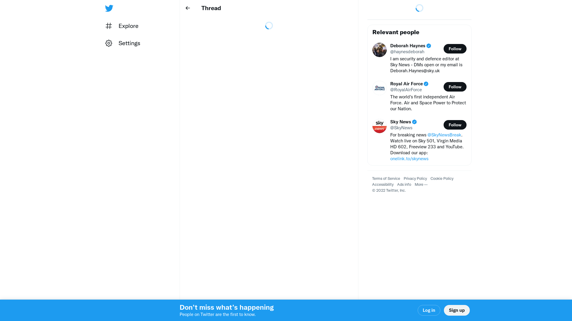
Task: Go back using the back arrow
Action: pos(188,8)
